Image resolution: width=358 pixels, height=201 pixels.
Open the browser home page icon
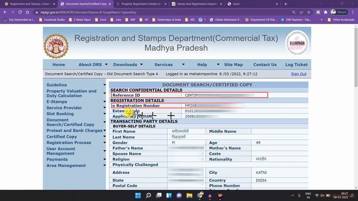27,12
